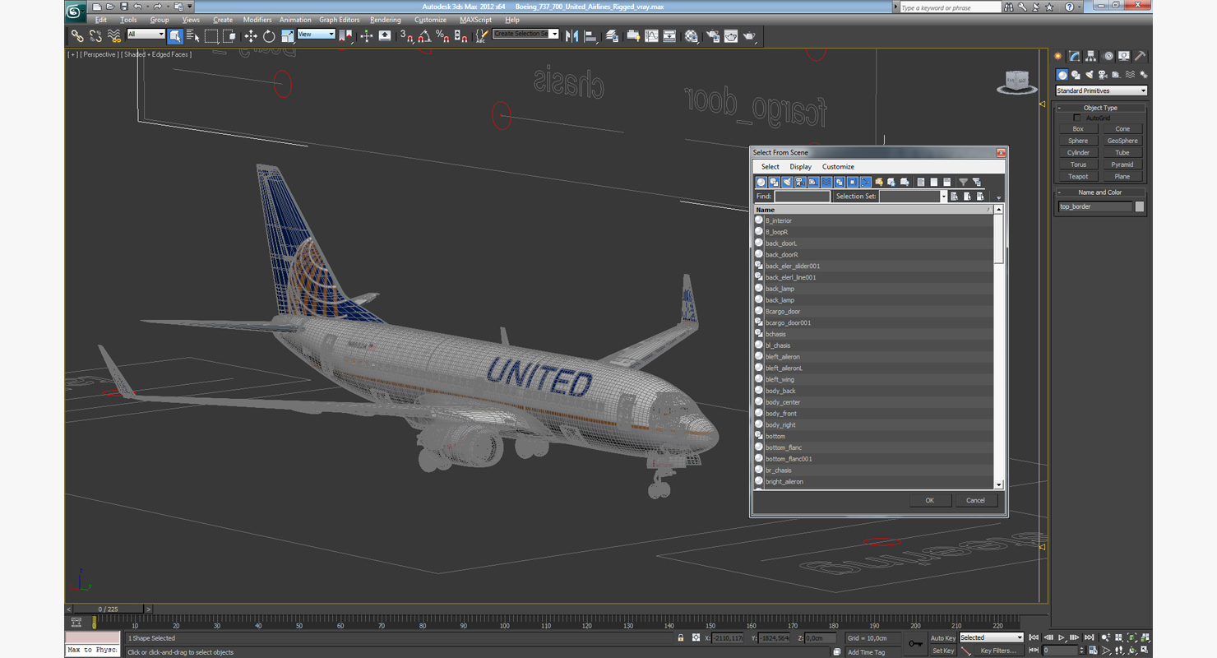Click the GeoSphere primitive button

[x=1122, y=141]
